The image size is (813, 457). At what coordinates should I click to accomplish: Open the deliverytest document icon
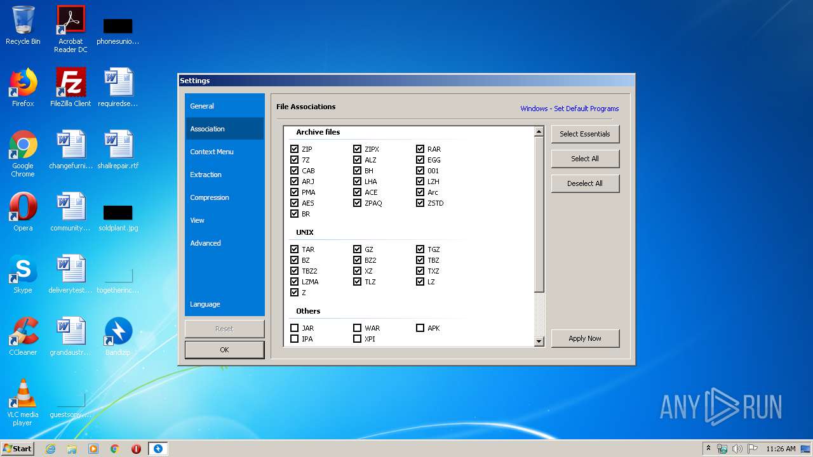[x=71, y=274]
